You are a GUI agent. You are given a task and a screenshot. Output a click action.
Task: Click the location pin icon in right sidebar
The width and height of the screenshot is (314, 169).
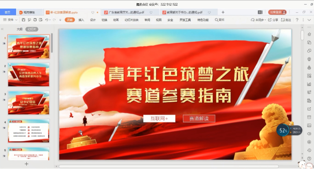point(309,59)
